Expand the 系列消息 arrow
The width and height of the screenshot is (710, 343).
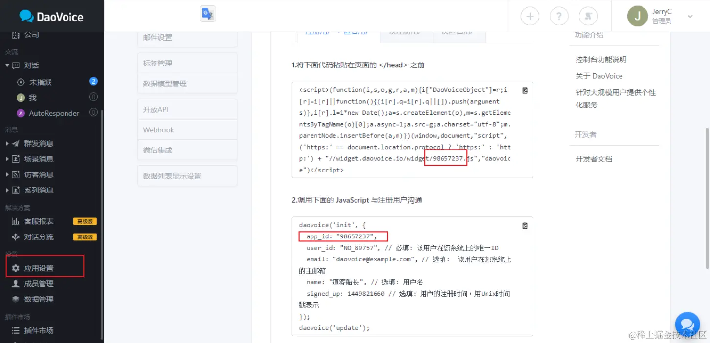(7, 191)
